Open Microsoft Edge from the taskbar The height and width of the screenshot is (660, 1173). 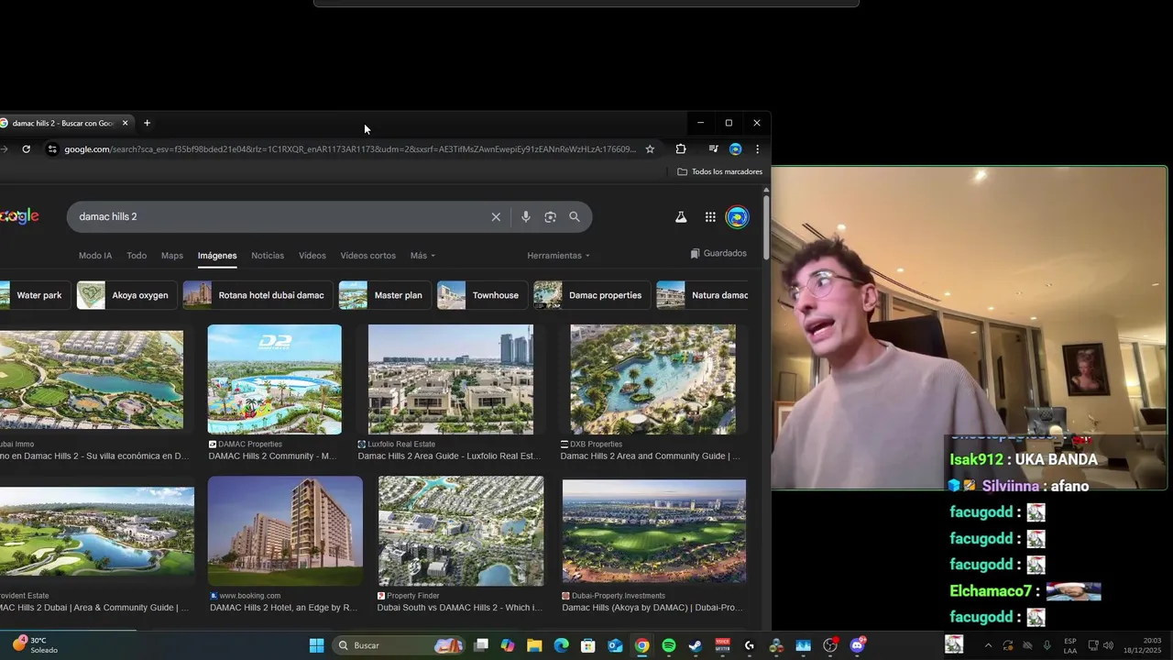click(x=561, y=645)
